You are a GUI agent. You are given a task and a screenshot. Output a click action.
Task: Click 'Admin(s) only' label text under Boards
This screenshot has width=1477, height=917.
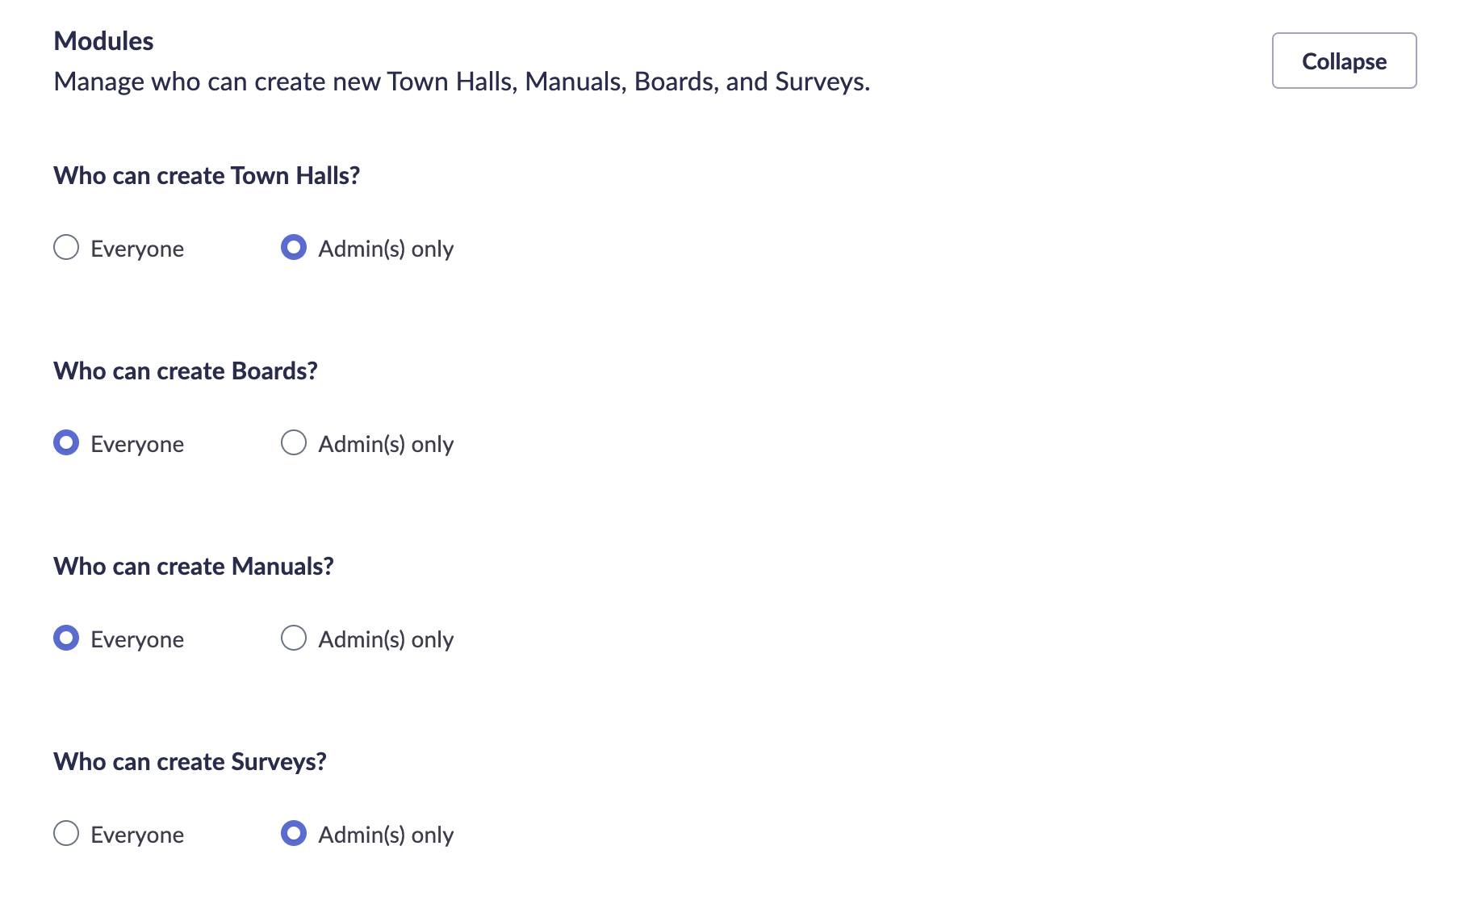[386, 444]
